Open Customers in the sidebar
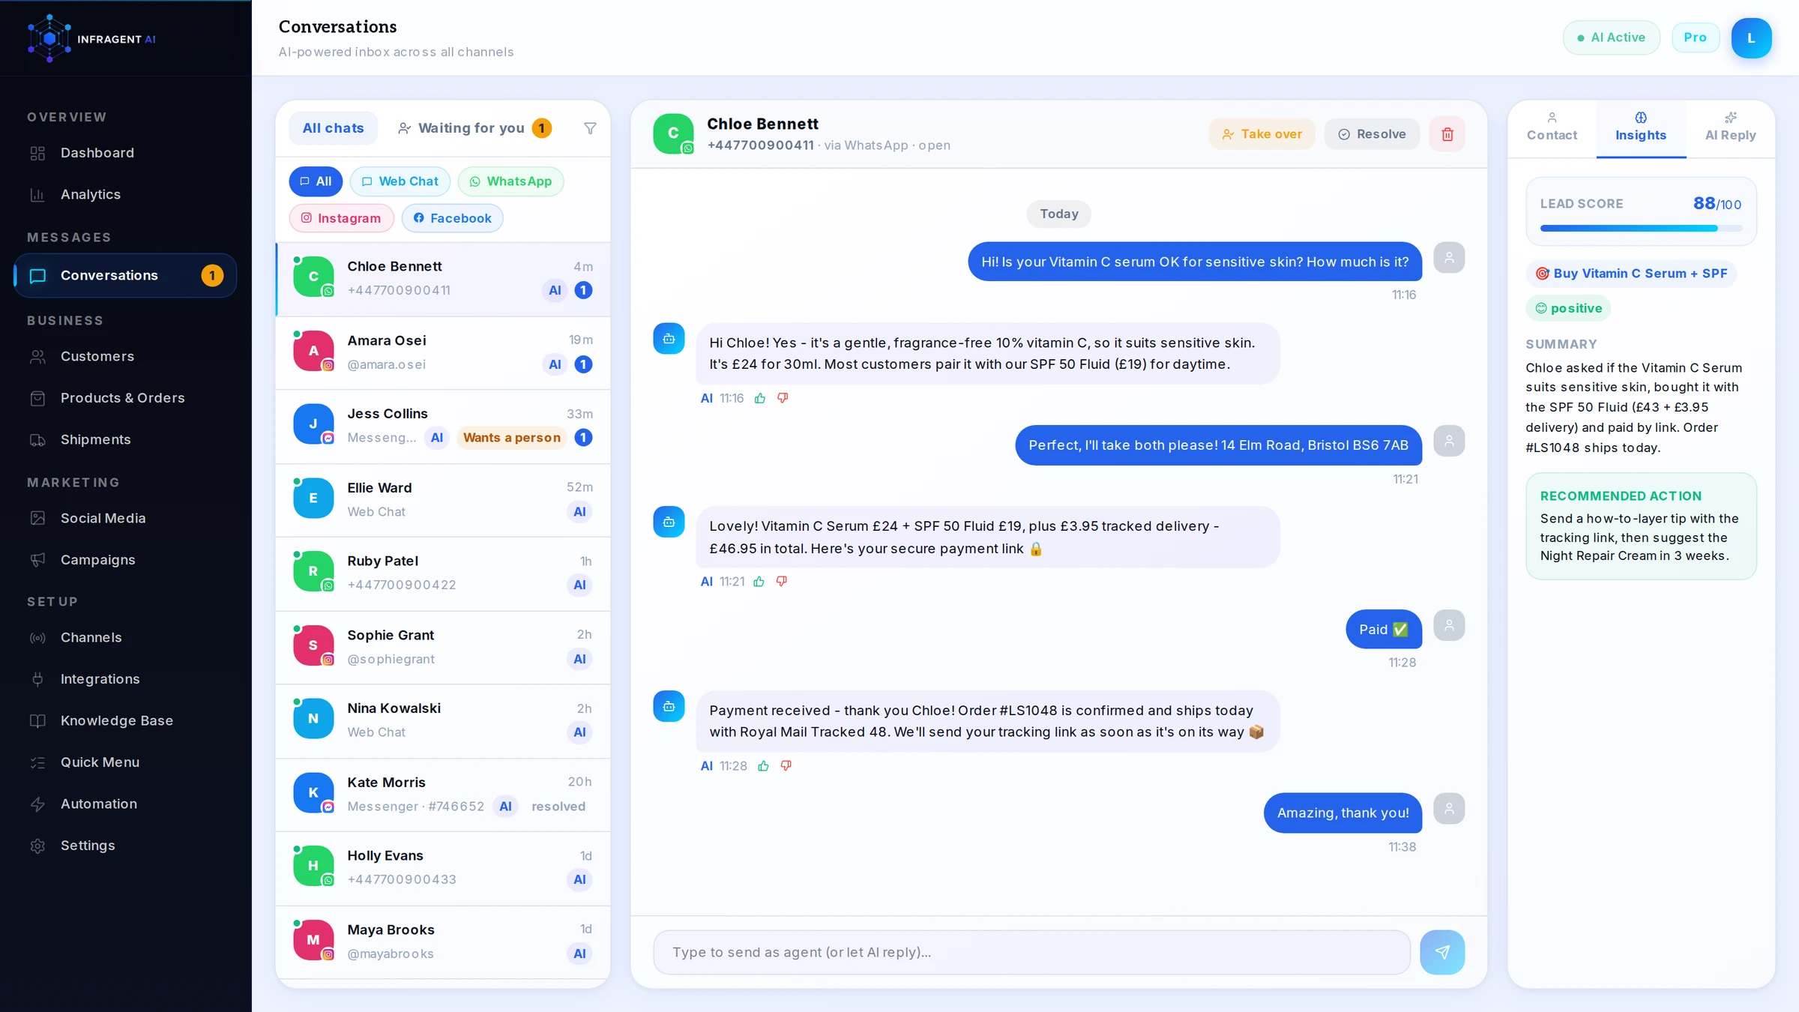The height and width of the screenshot is (1012, 1799). [125, 356]
